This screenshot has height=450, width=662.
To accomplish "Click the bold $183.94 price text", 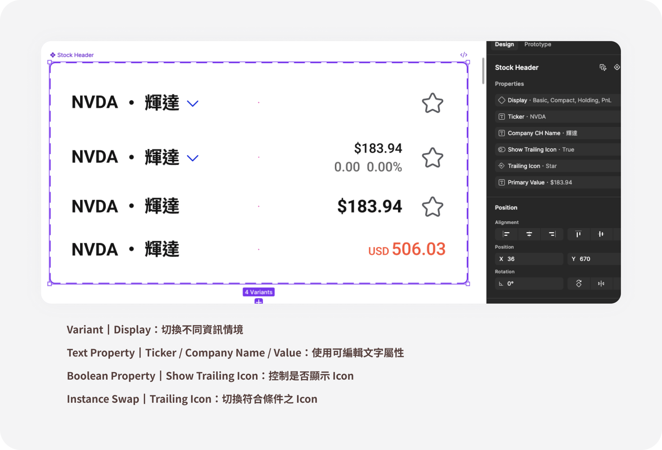I will click(x=370, y=206).
